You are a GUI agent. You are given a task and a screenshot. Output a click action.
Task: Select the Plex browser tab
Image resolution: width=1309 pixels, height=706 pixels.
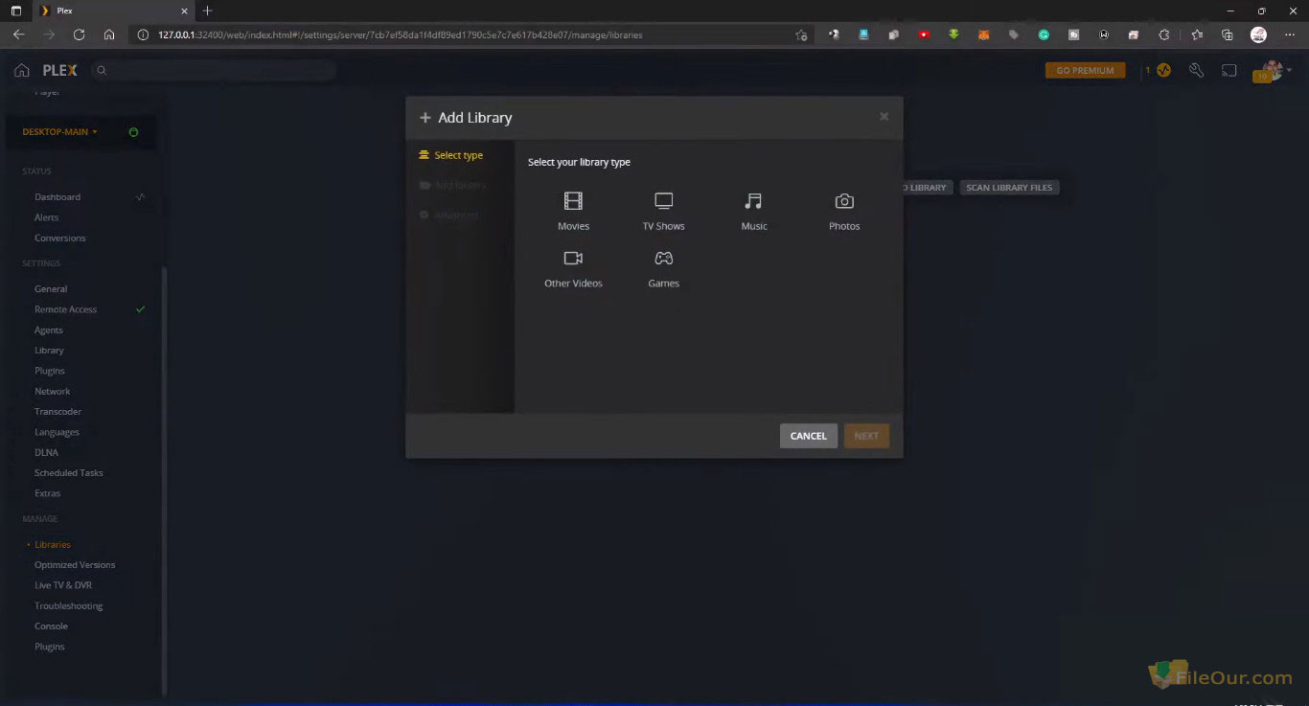pyautogui.click(x=113, y=11)
